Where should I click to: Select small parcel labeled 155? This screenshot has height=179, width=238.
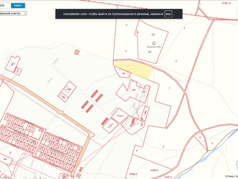[79, 150]
